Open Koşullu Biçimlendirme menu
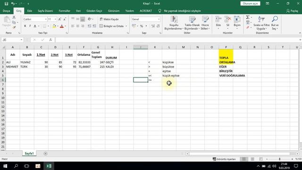 point(174,23)
